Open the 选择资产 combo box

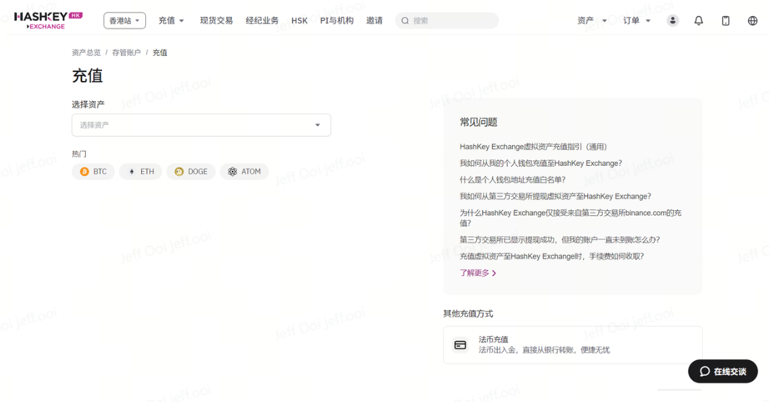(201, 125)
